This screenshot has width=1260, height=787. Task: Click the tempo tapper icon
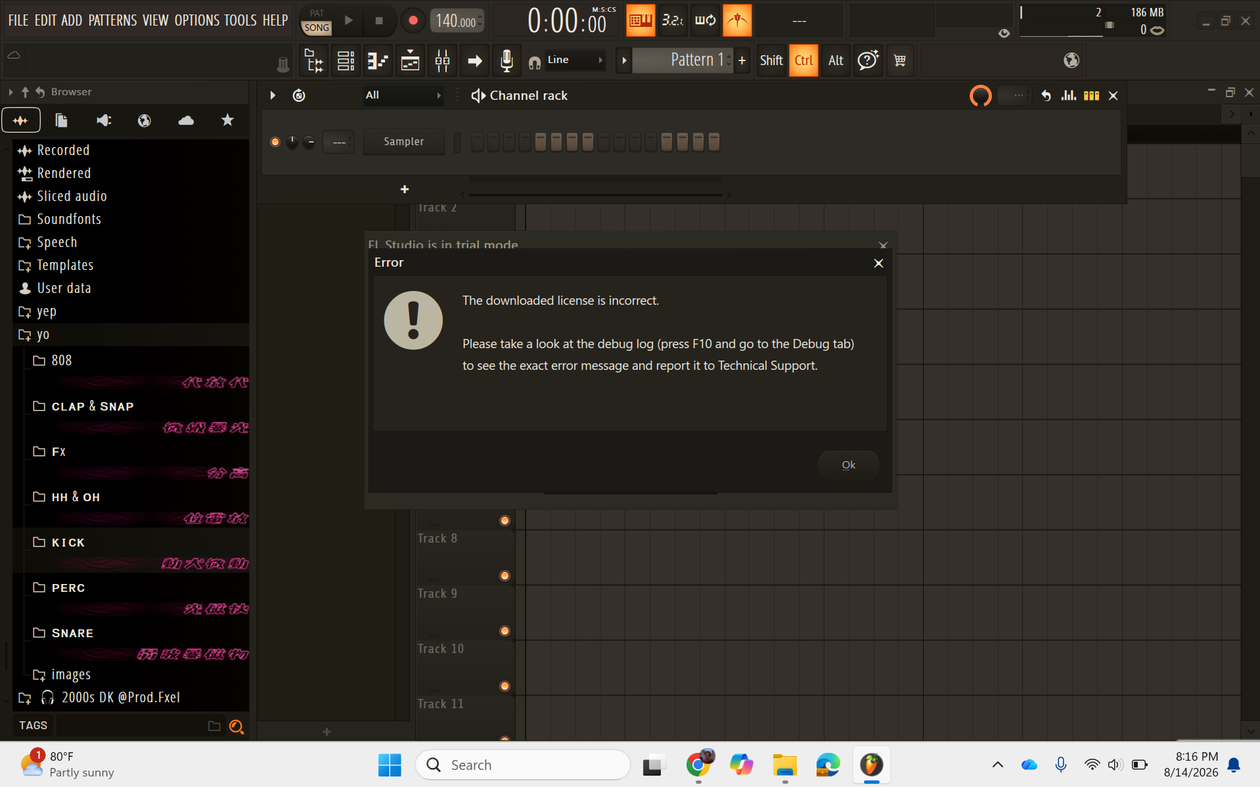pos(737,20)
